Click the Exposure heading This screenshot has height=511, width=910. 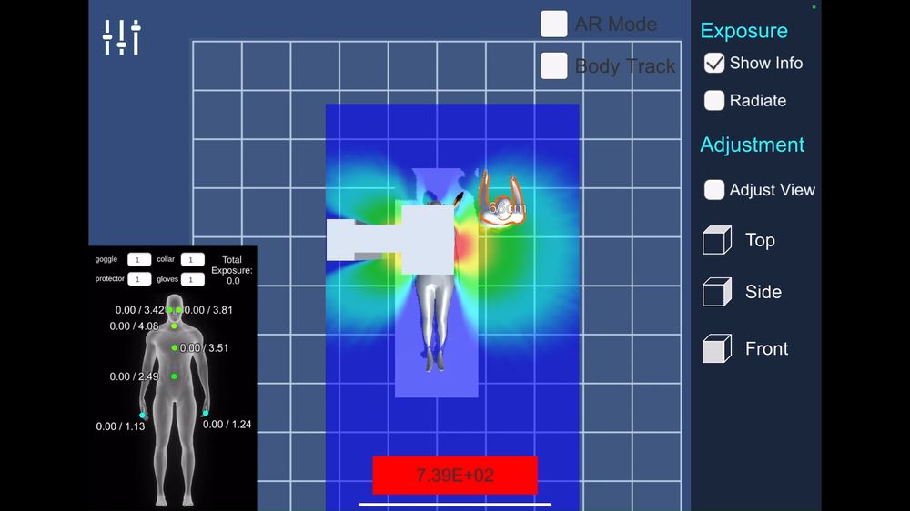coord(744,31)
